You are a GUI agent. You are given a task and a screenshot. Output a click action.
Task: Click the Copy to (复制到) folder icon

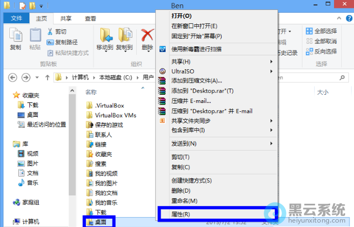point(125,35)
